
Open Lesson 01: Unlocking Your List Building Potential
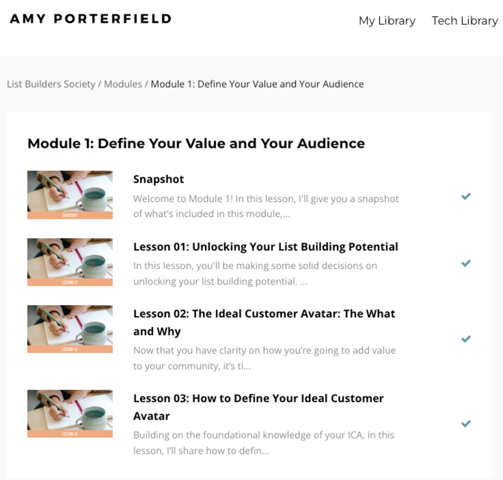click(x=265, y=247)
